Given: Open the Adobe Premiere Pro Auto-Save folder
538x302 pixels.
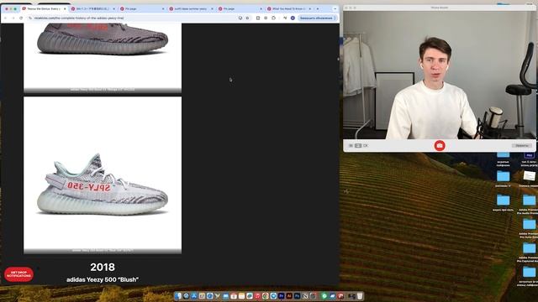Looking at the screenshot, I should point(529,224).
